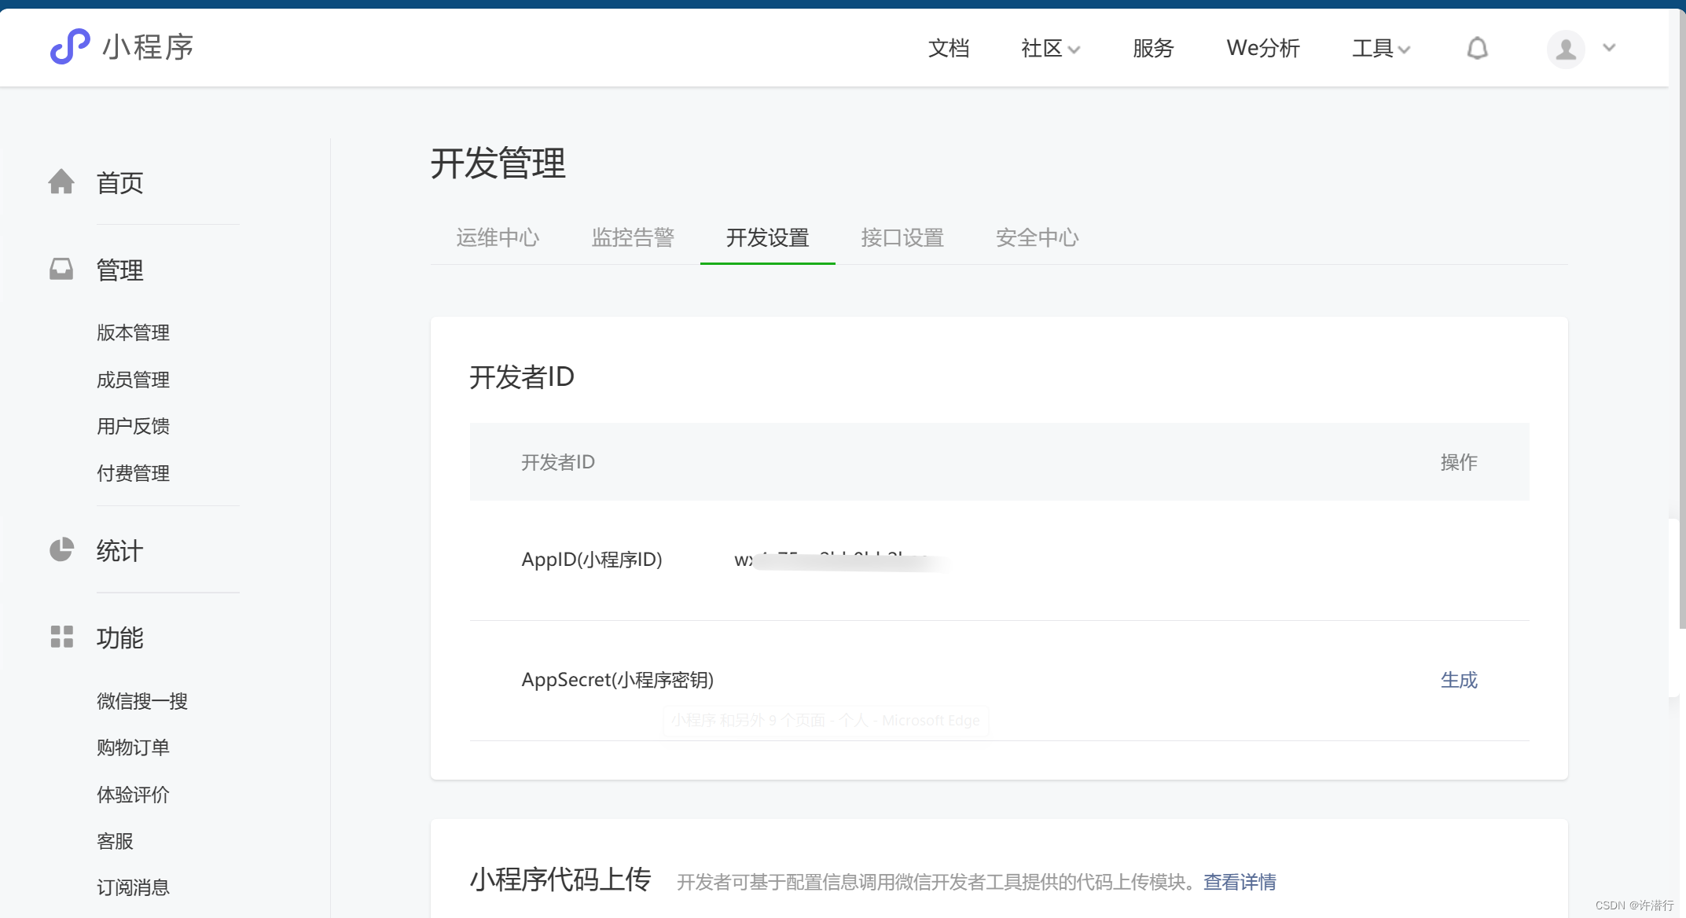
Task: Open 文档 in the top navigation
Action: (948, 49)
